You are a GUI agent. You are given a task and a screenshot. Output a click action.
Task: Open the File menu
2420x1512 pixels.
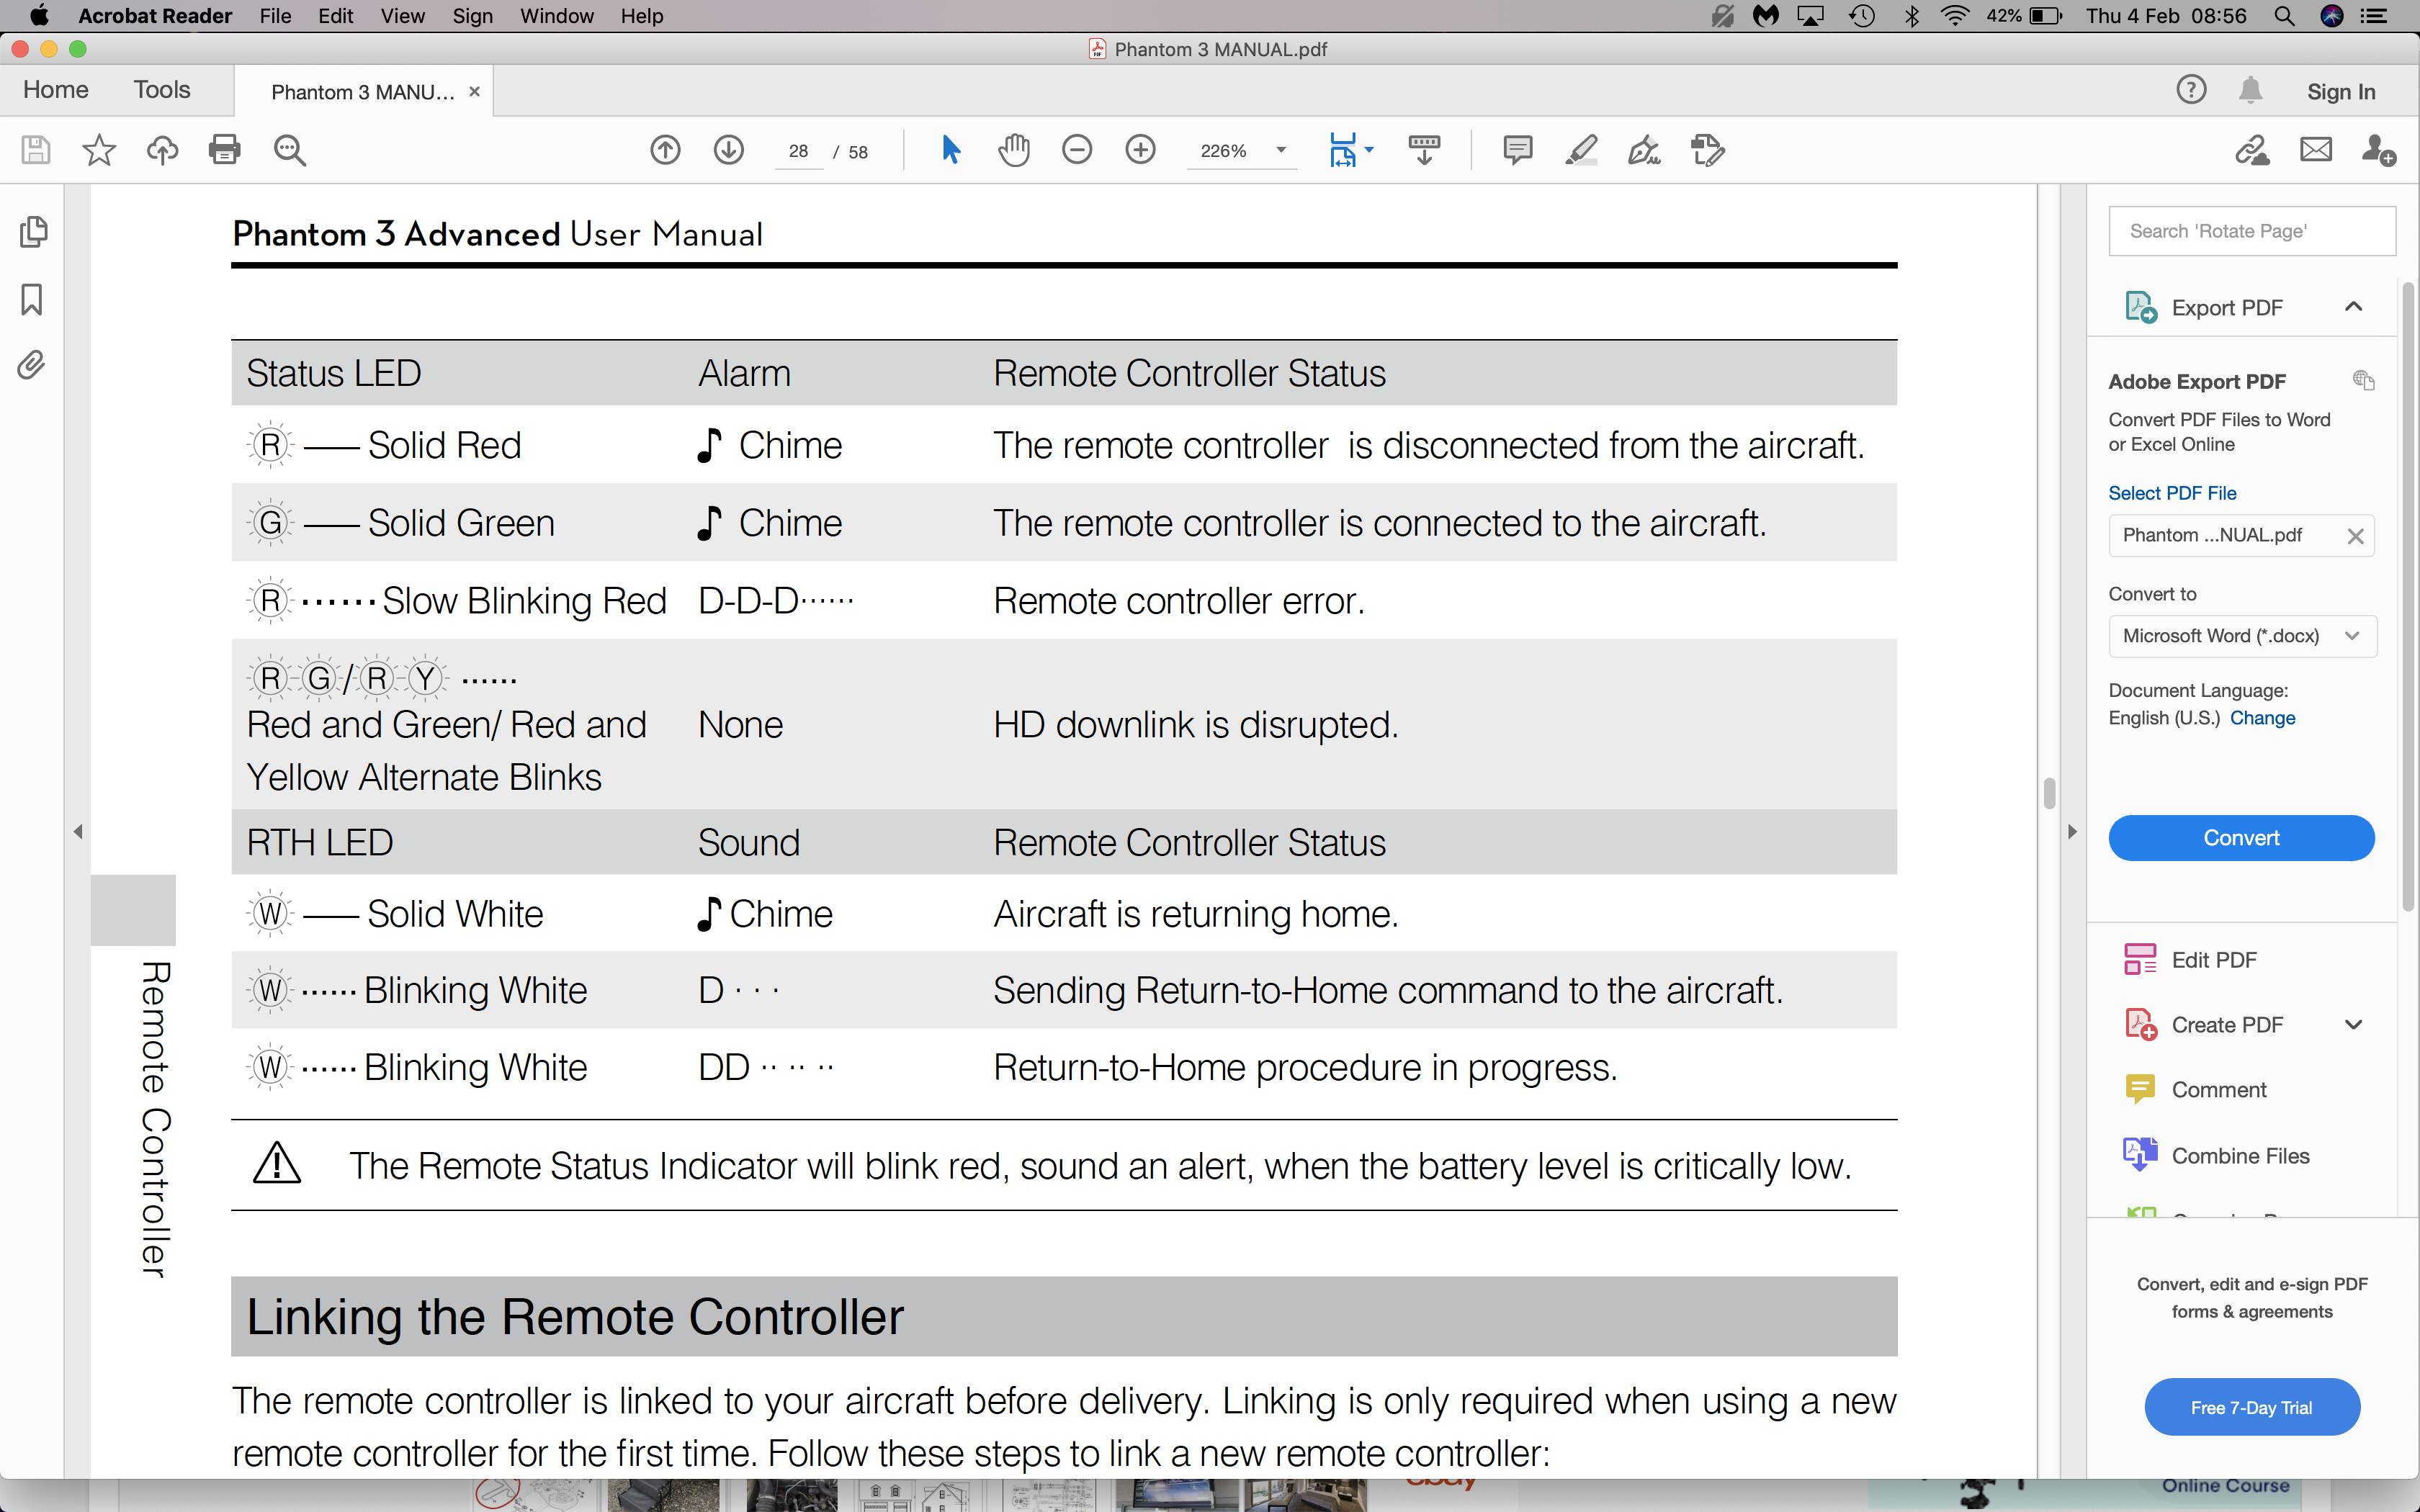tap(275, 16)
